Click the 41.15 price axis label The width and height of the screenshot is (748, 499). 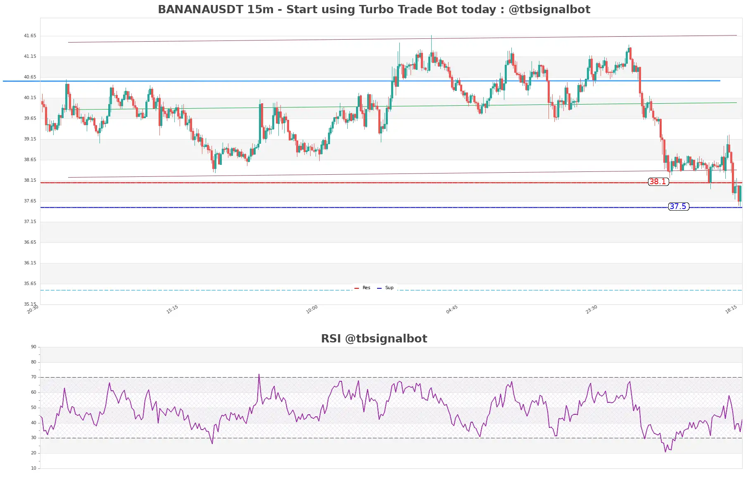point(30,57)
